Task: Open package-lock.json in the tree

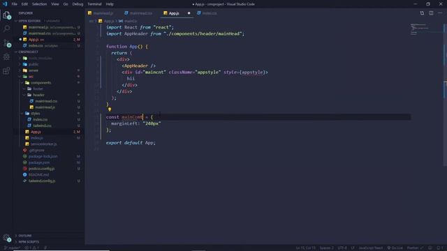Action: [x=43, y=156]
